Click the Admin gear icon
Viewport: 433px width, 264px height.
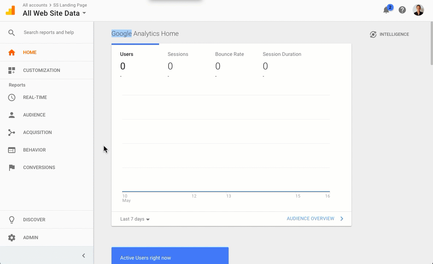12,238
